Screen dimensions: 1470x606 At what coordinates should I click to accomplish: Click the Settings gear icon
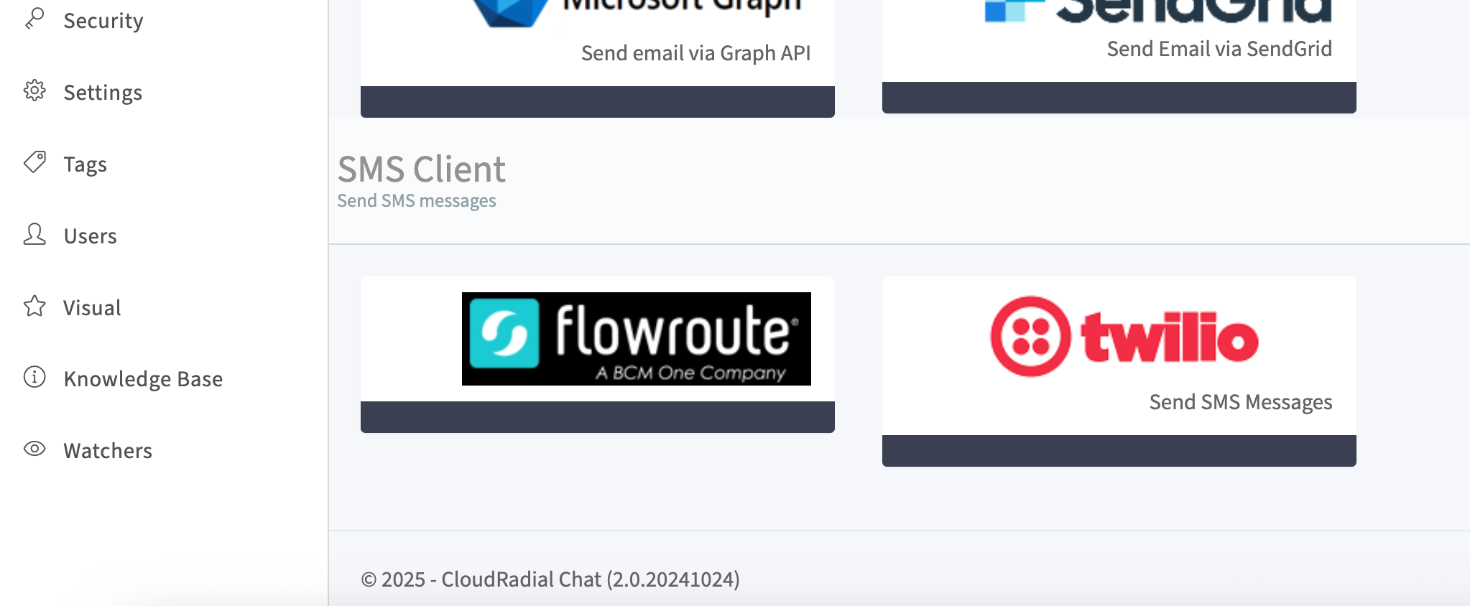(x=34, y=90)
